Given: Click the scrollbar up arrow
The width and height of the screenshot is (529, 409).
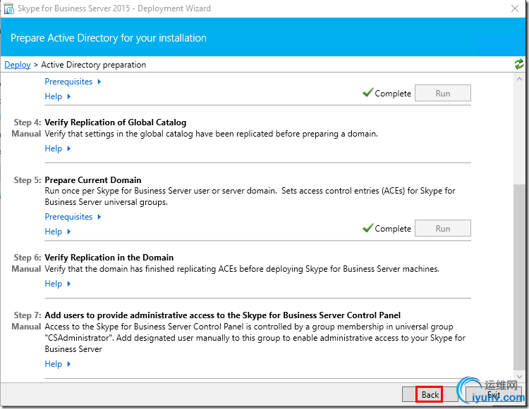Looking at the screenshot, I should [x=519, y=77].
